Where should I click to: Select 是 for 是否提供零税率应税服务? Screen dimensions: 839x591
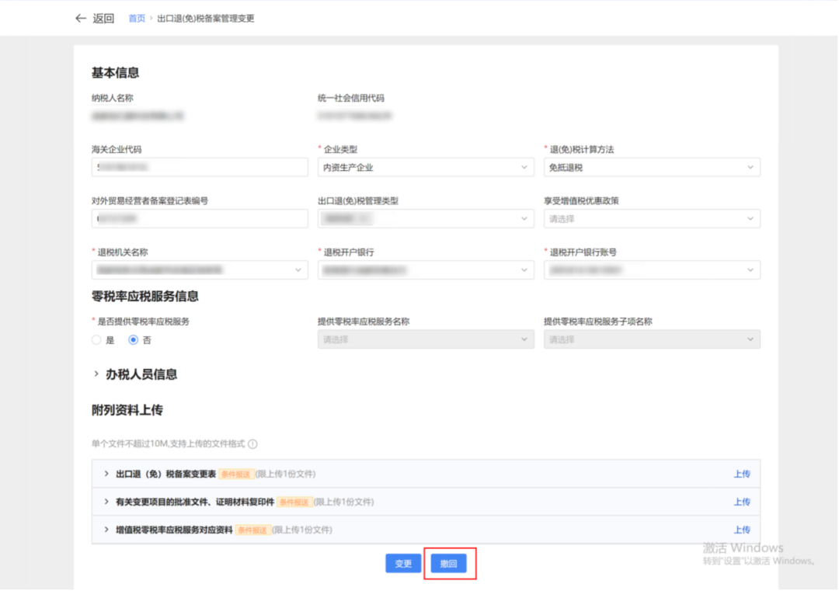96,340
